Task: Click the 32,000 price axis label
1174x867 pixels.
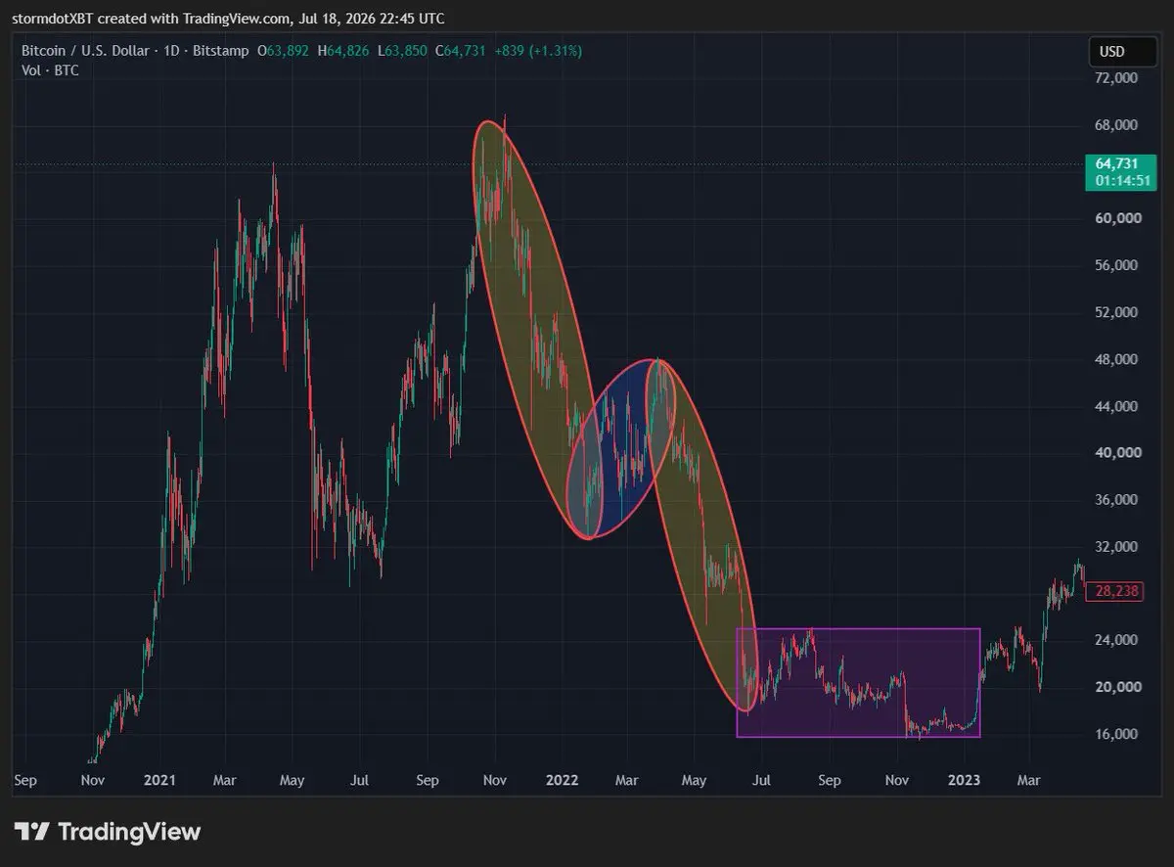Action: [1115, 547]
